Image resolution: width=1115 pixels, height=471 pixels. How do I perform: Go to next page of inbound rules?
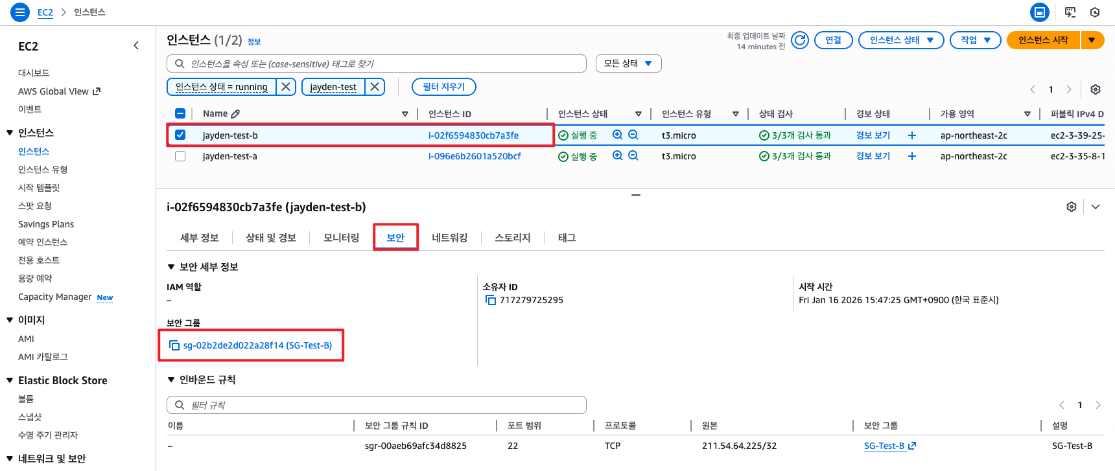coord(1098,405)
